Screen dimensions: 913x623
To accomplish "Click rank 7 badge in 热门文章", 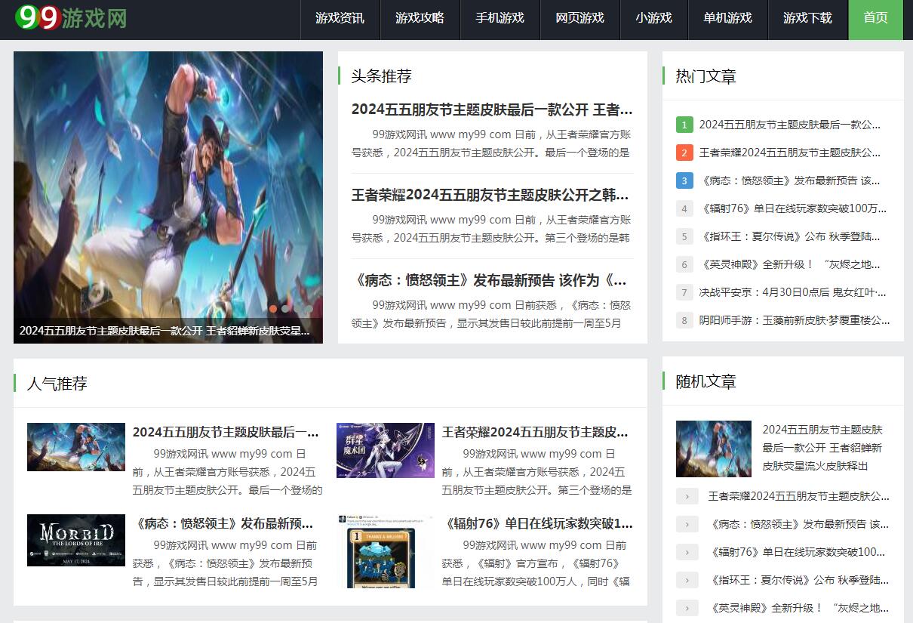I will (x=684, y=292).
